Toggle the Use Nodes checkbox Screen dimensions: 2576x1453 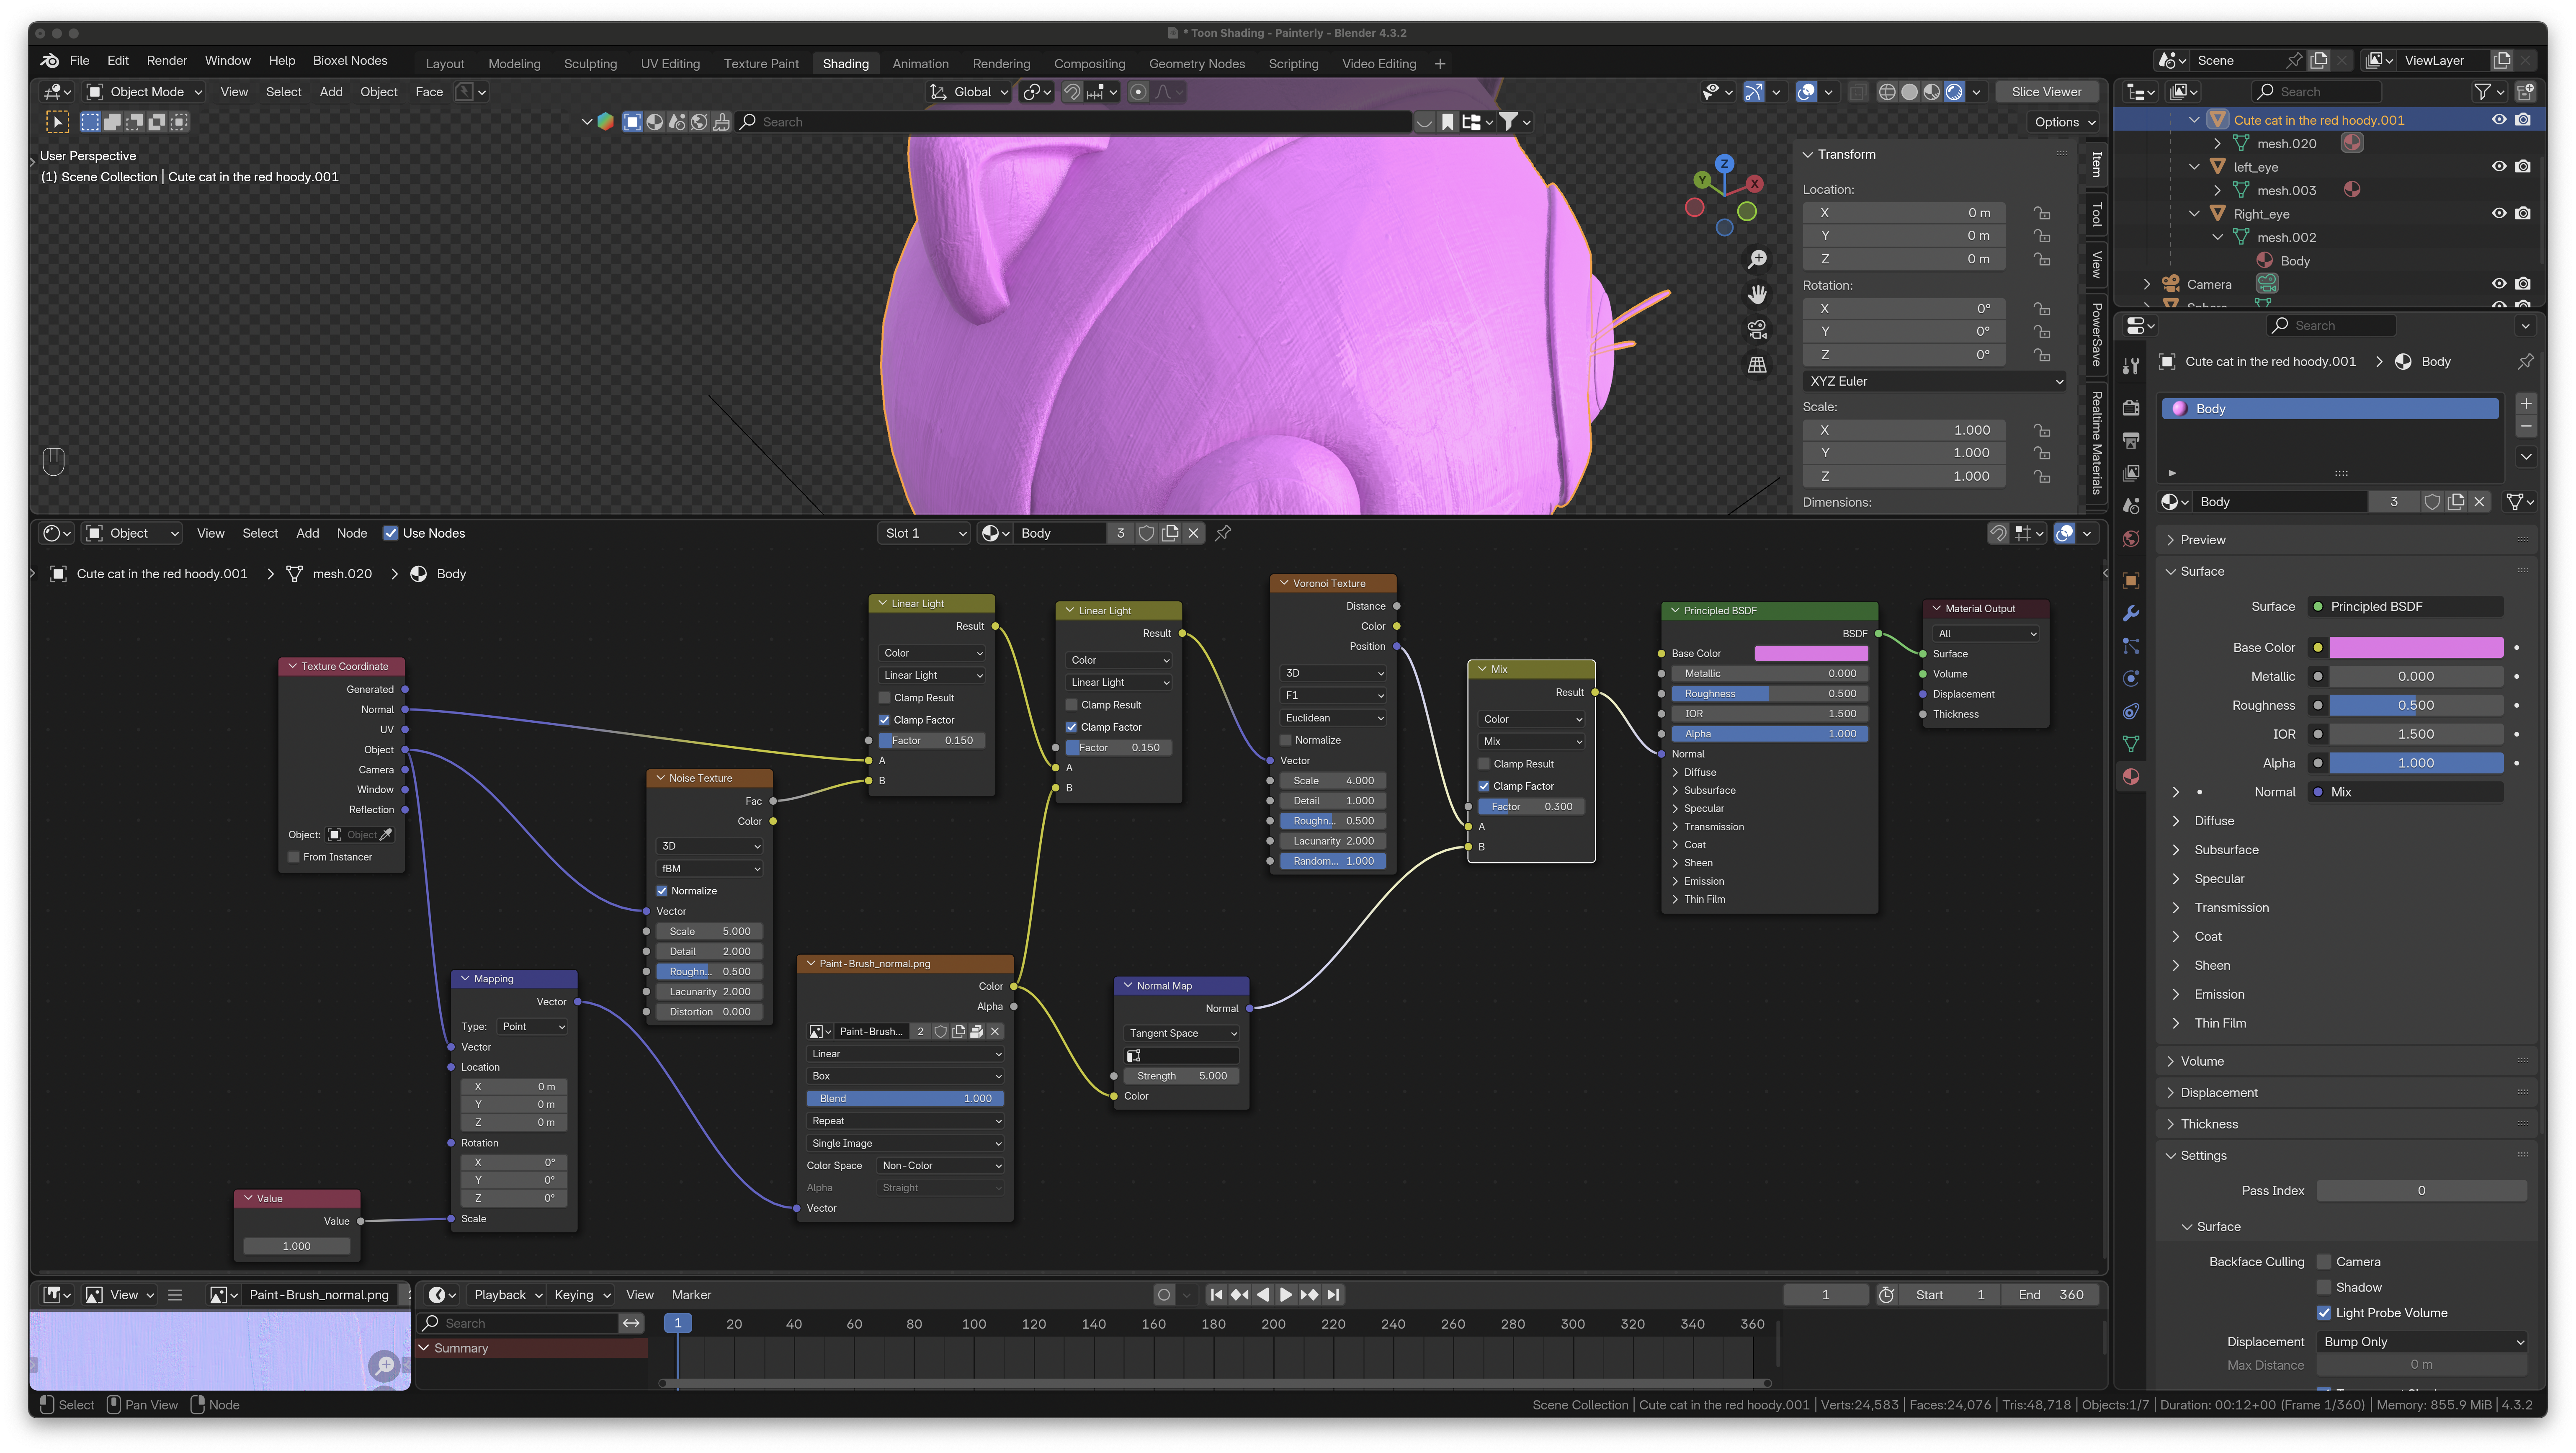(x=391, y=533)
